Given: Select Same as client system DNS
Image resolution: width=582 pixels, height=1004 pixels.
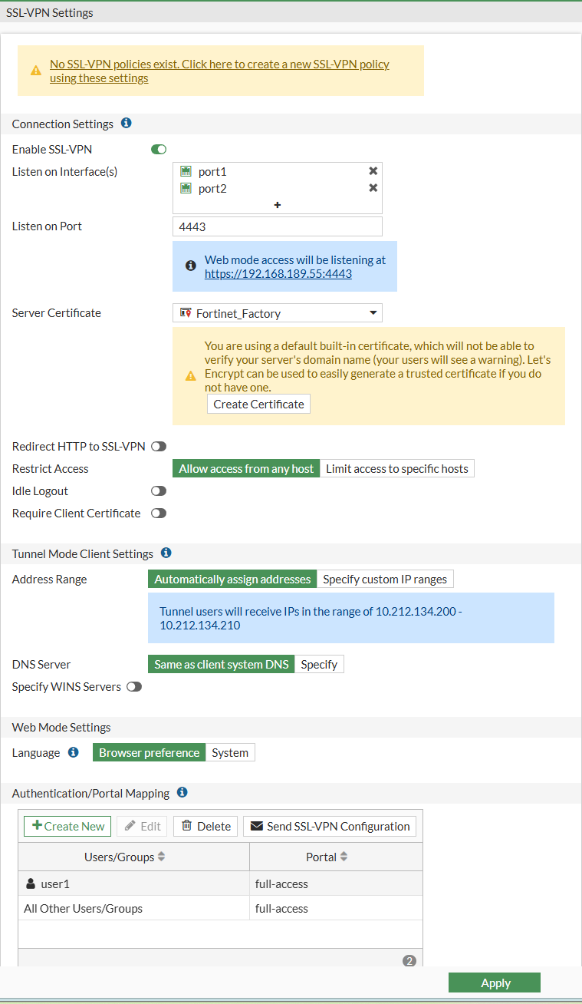Looking at the screenshot, I should click(222, 664).
